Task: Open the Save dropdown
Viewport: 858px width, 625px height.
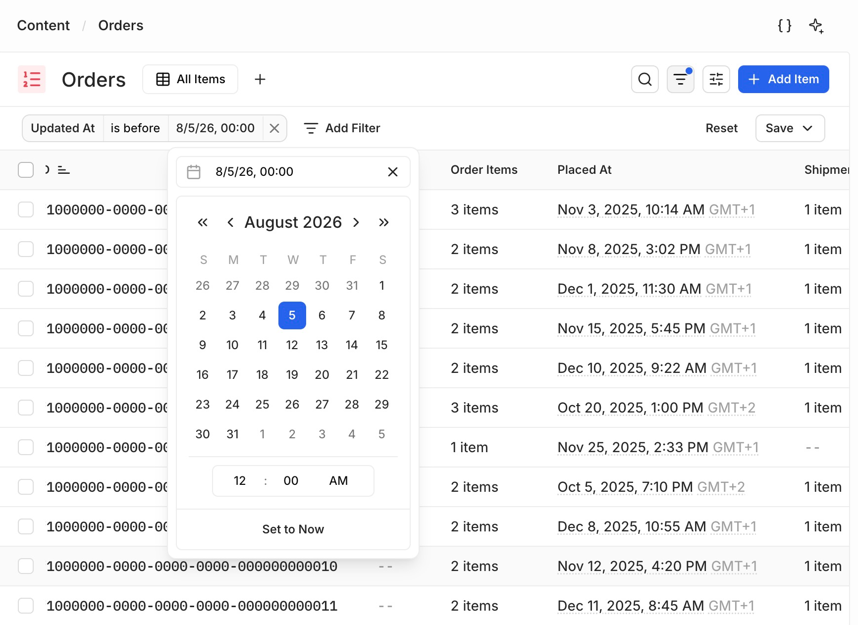Action: [x=790, y=128]
